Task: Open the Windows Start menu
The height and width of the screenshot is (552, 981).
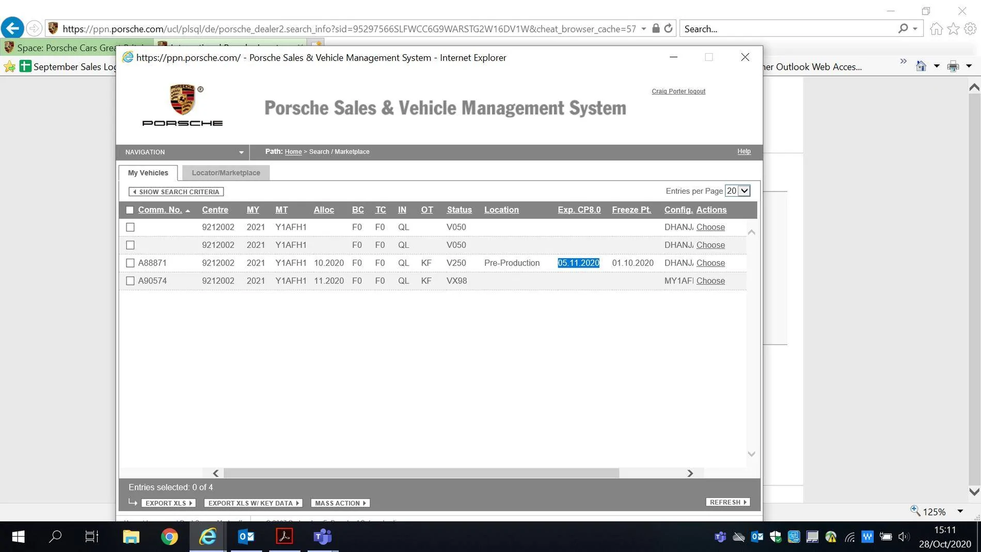Action: coord(18,537)
